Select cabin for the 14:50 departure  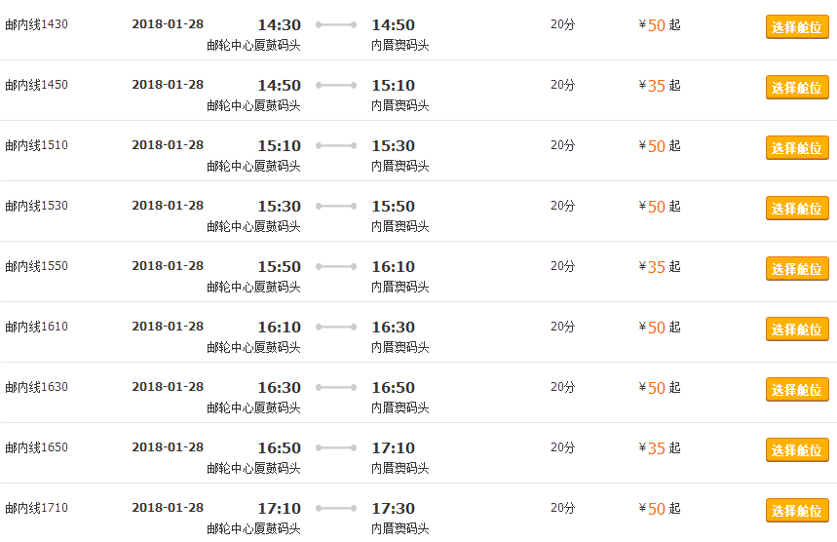(797, 87)
